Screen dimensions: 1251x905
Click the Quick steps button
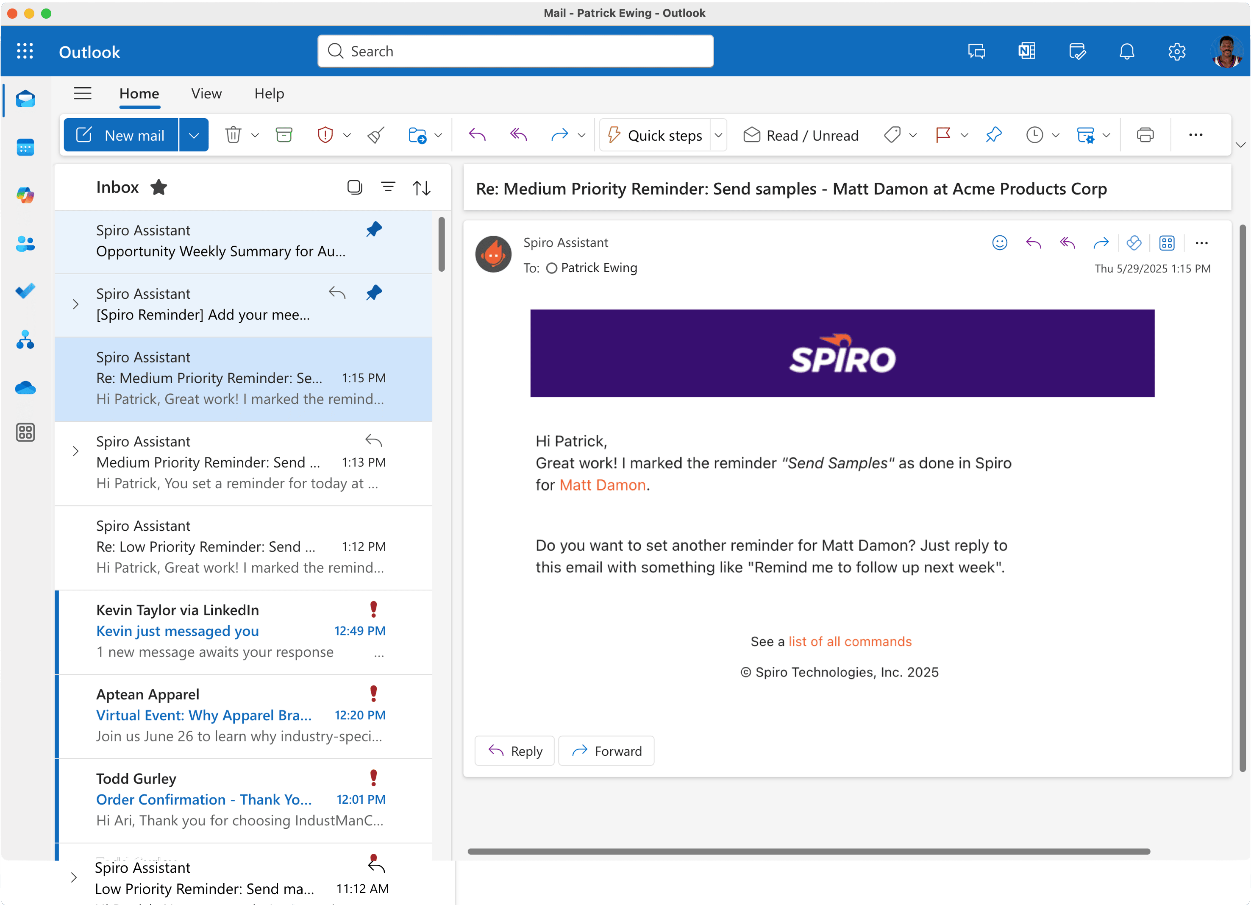coord(655,135)
